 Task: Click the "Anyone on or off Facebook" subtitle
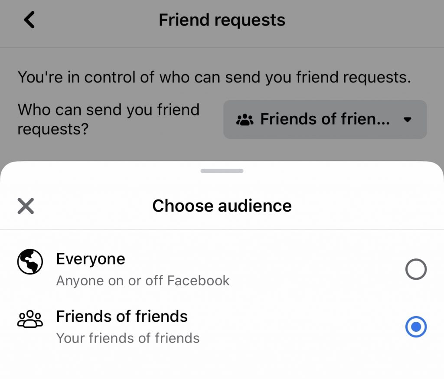(143, 281)
